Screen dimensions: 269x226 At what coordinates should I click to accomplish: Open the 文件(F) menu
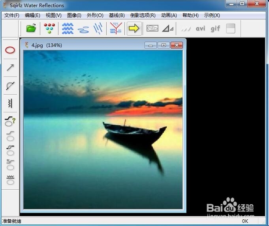coord(12,15)
